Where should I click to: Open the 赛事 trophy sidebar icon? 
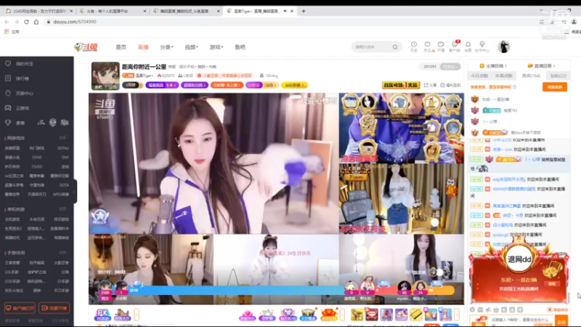click(8, 123)
